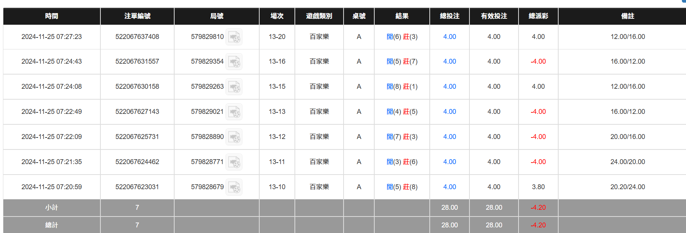Click blue 4.00 total bet in 13-16 row
686x233 pixels.
(449, 61)
